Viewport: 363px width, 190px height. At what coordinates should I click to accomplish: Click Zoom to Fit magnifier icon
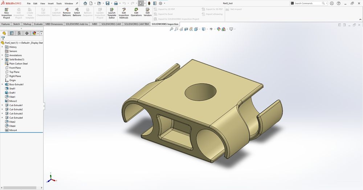pos(171,29)
